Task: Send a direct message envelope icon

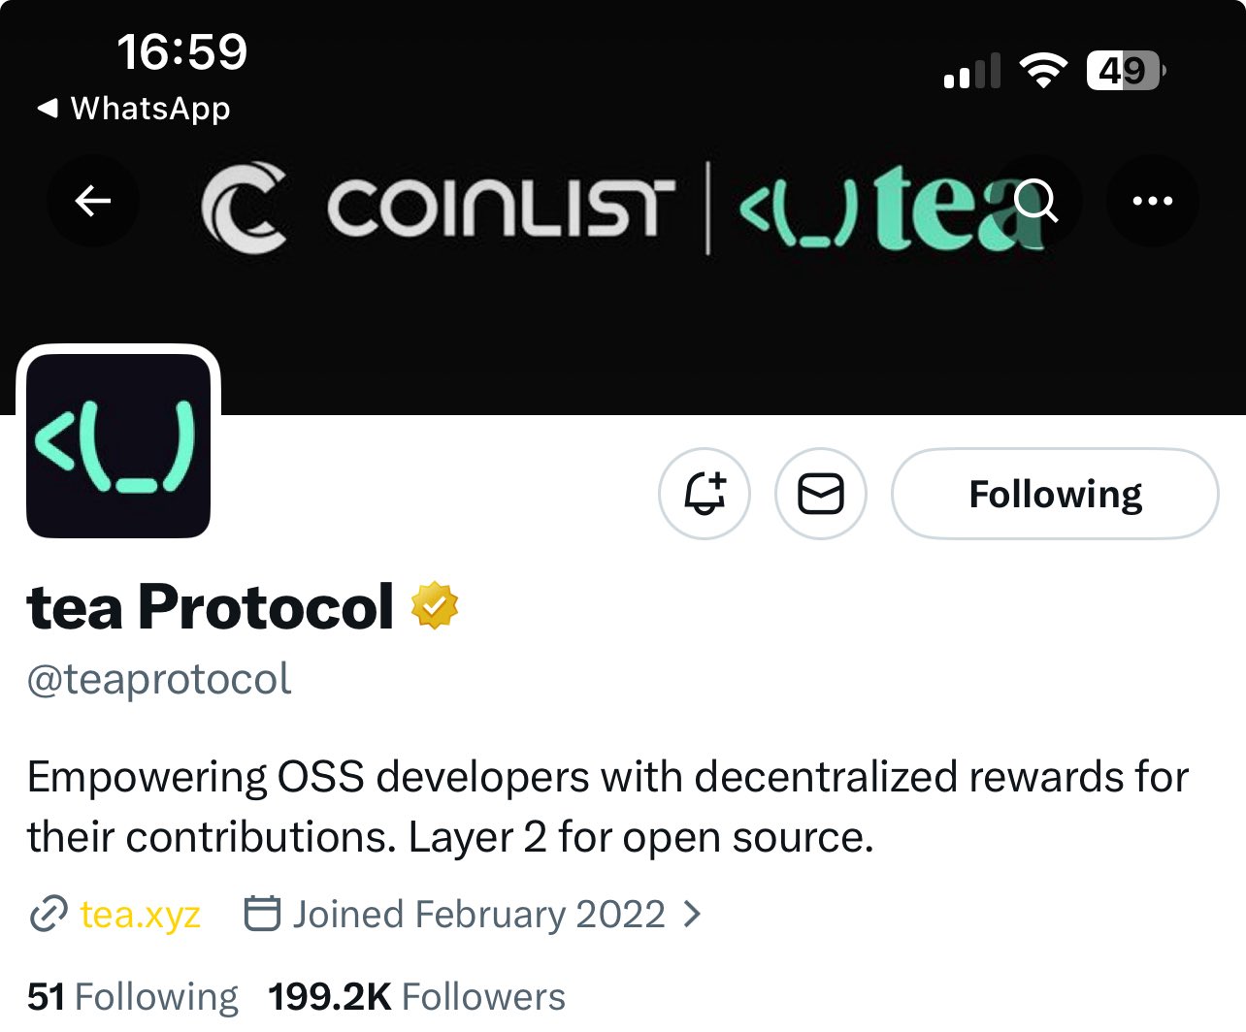Action: point(821,494)
